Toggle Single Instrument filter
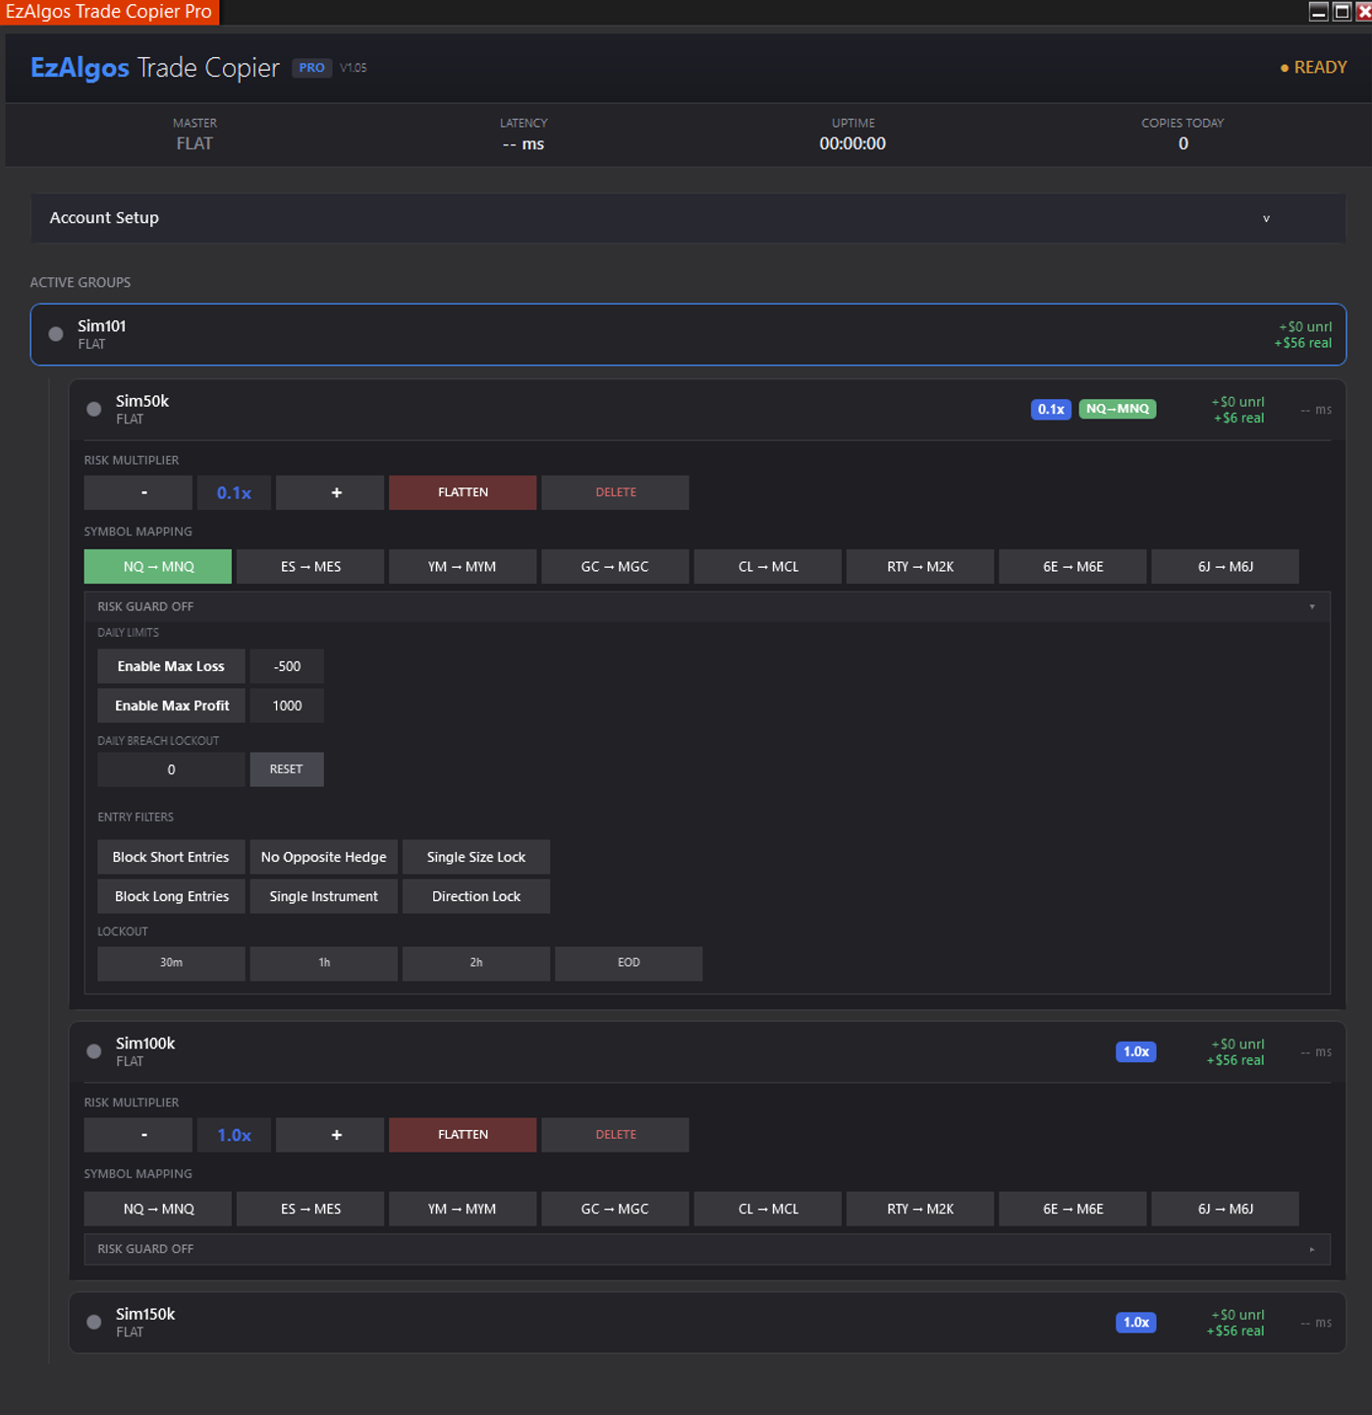The height and width of the screenshot is (1415, 1372). pyautogui.click(x=324, y=896)
